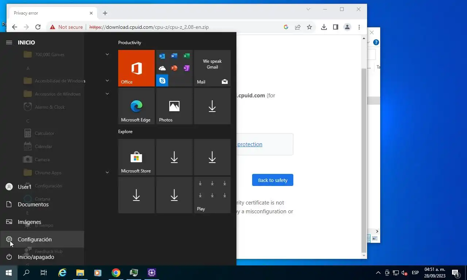Open the CPU-Z chip icon on the taskbar

pos(152,273)
